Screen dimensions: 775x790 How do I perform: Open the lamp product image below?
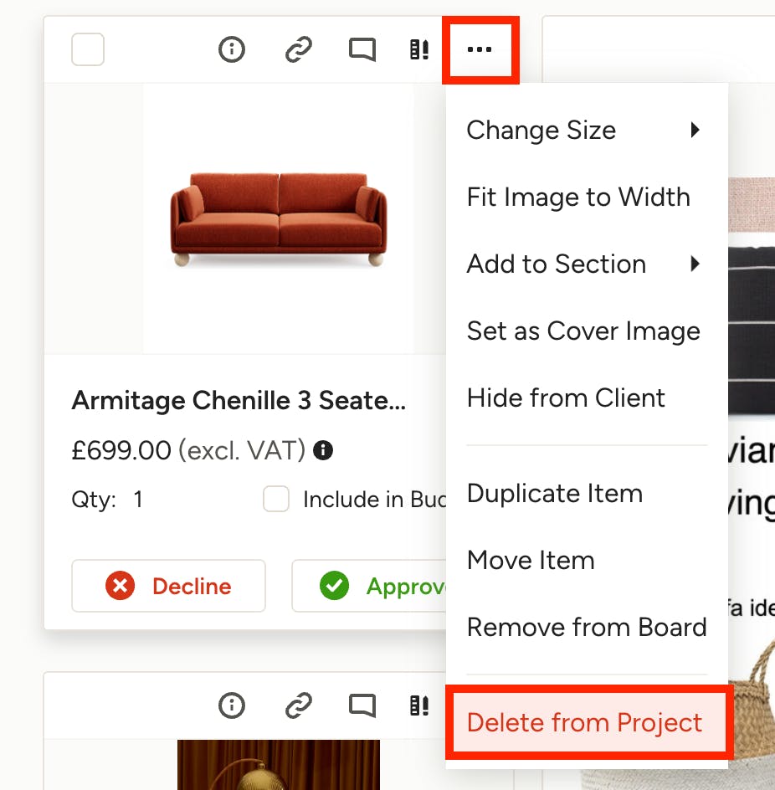[279, 765]
